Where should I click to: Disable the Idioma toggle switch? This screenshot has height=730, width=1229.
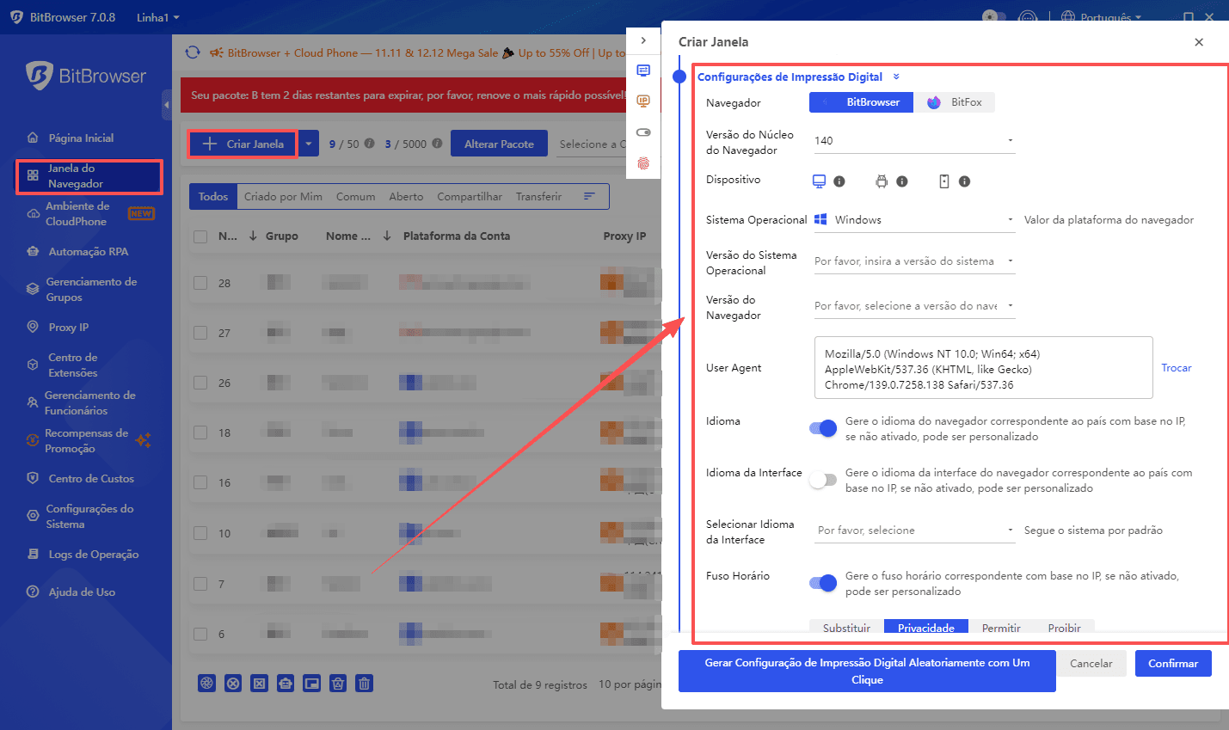pyautogui.click(x=823, y=428)
